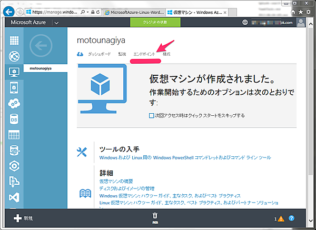
Task: Open the Windows PowerShell コマンドレット tools link
Action: click(x=185, y=157)
